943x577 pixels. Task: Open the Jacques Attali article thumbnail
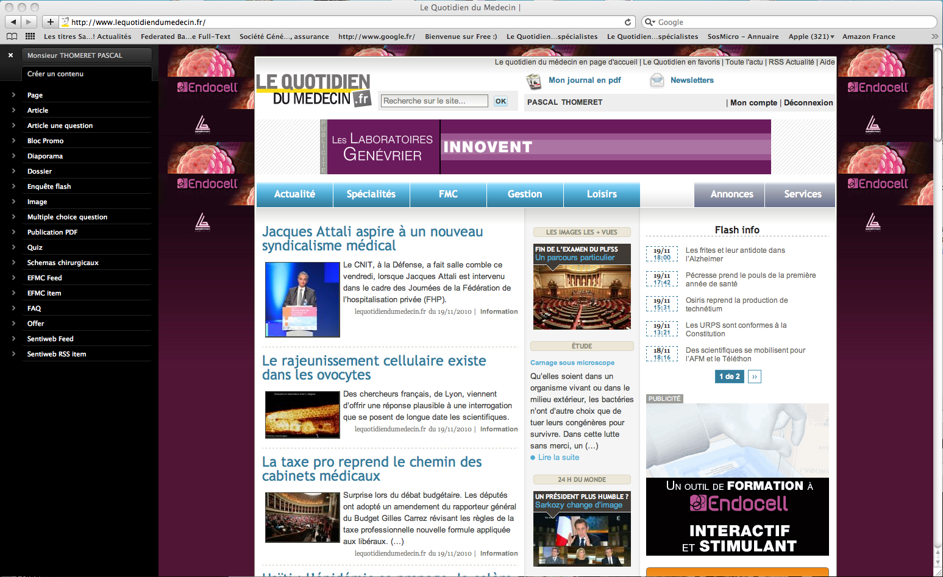pyautogui.click(x=302, y=299)
